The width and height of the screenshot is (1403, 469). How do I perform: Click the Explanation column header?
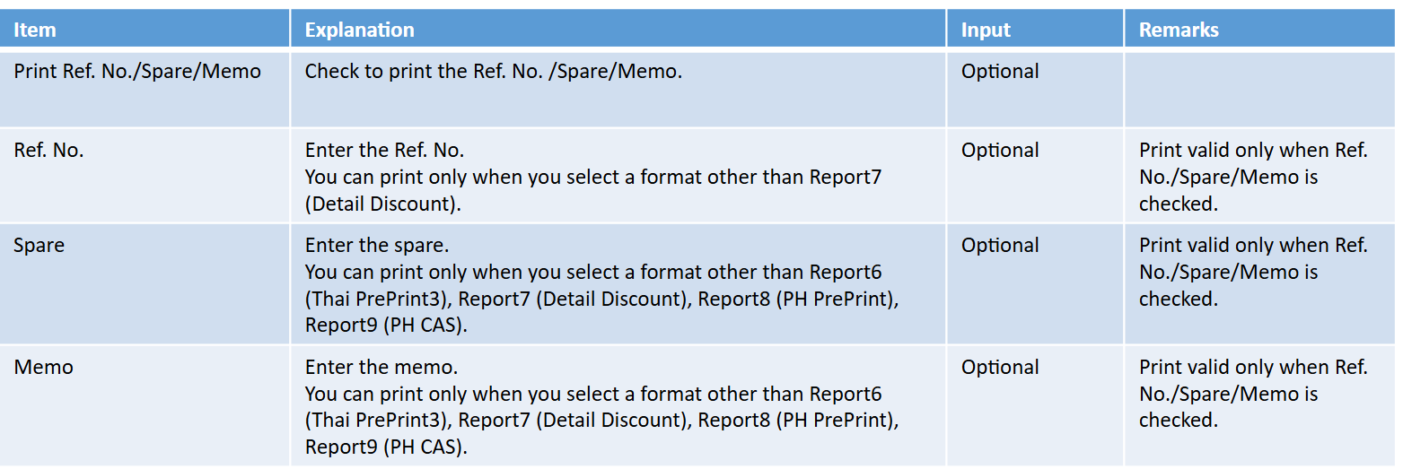click(x=618, y=30)
